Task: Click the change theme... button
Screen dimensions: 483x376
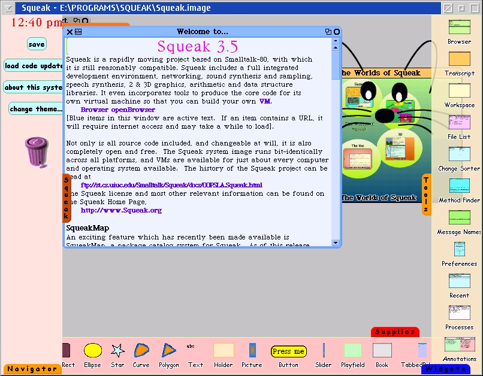Action: click(x=36, y=108)
